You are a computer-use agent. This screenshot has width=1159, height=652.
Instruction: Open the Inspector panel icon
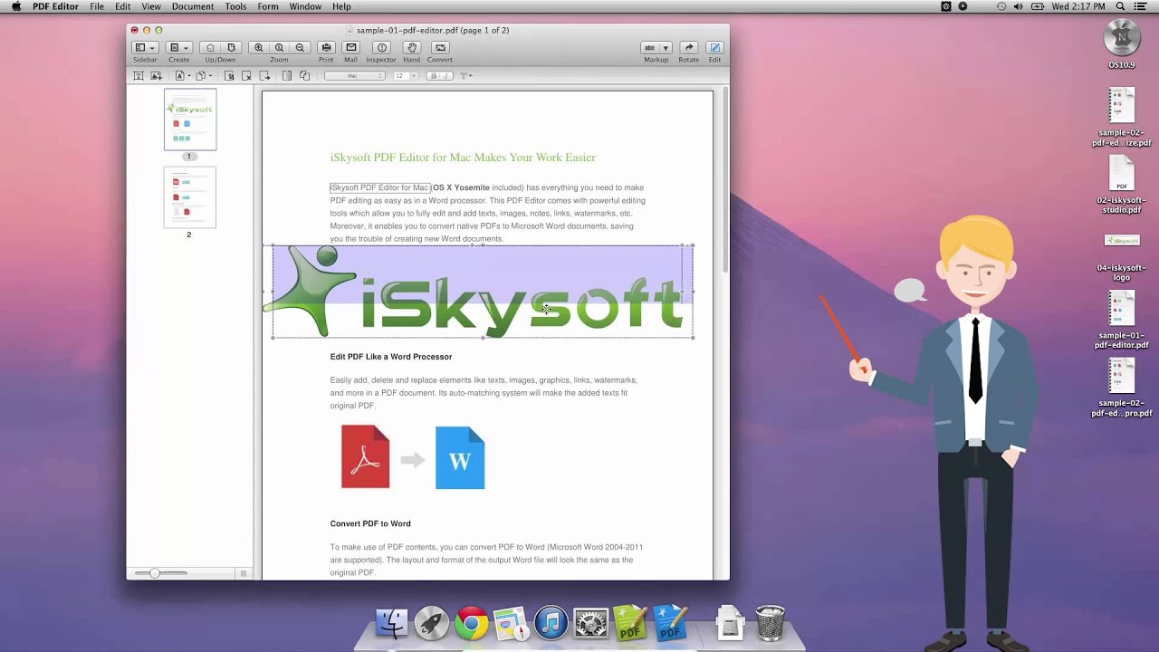pos(382,48)
